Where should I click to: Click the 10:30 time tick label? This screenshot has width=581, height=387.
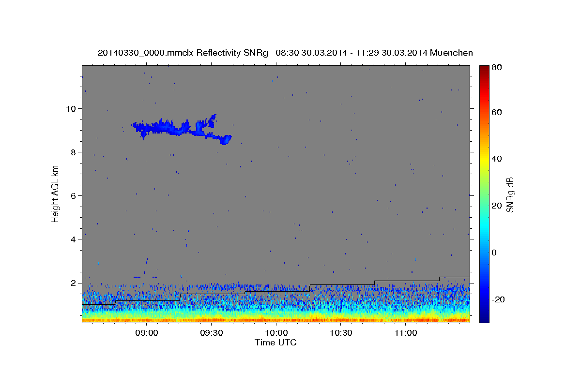point(340,333)
